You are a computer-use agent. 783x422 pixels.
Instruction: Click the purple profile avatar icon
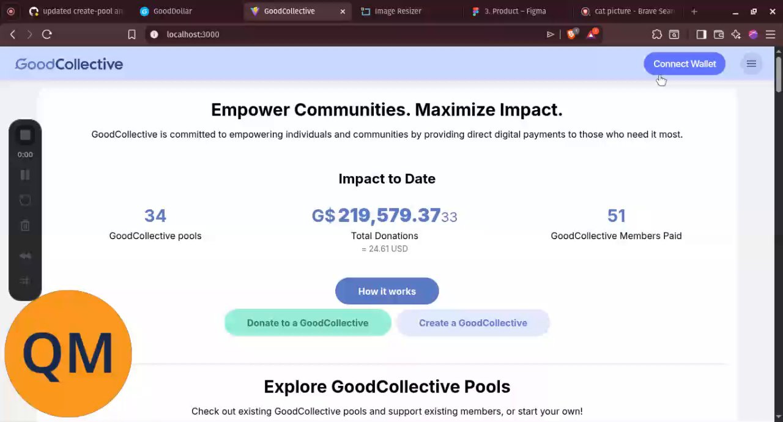[753, 34]
